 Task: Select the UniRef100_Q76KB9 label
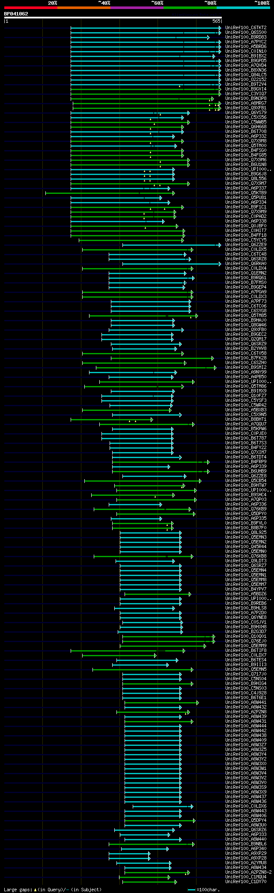(x=246, y=509)
